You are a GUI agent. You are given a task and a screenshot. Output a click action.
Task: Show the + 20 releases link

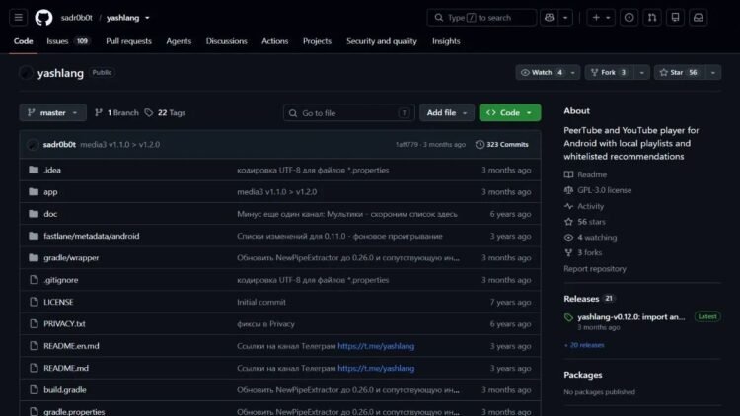584,345
